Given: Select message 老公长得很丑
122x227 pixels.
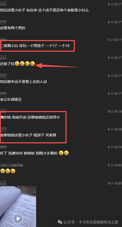Looking at the screenshot, I should pyautogui.click(x=11, y=99).
